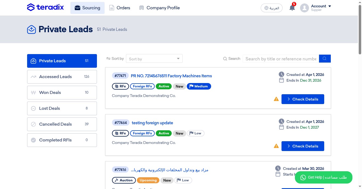The height and width of the screenshot is (189, 362).
Task: Click the Auction tag on lead #77416
Action: (x=124, y=180)
